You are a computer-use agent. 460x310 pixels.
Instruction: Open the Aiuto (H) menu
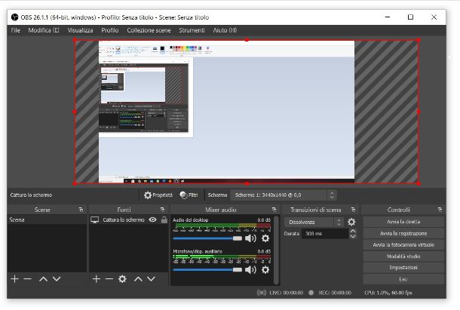[225, 30]
